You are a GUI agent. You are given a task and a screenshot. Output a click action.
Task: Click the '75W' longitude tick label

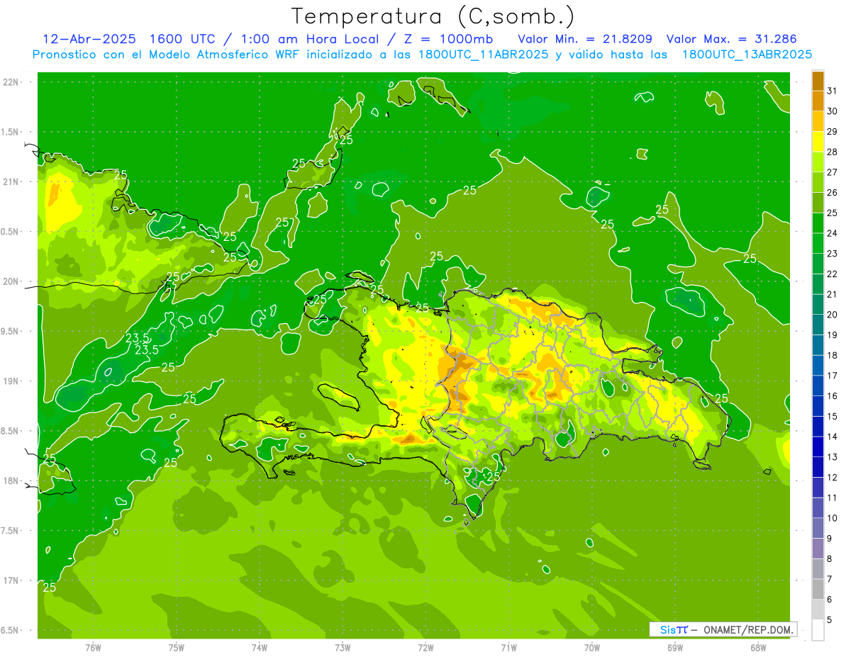coord(177,647)
